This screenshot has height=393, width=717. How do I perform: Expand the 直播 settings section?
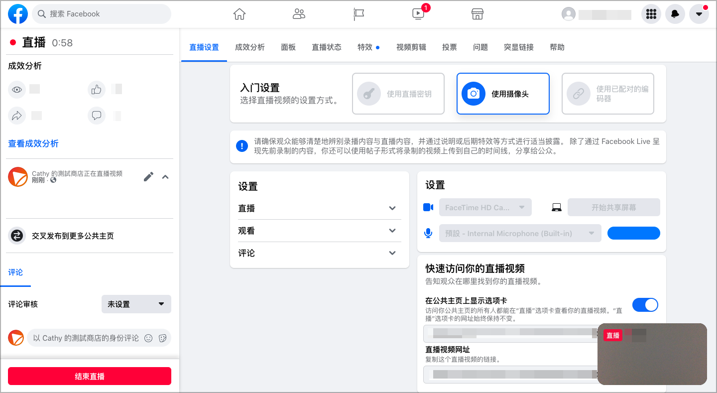pyautogui.click(x=320, y=208)
